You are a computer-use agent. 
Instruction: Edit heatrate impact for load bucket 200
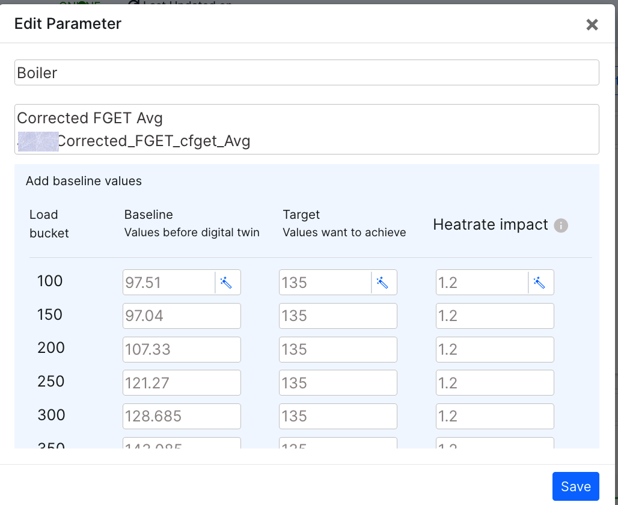click(495, 349)
